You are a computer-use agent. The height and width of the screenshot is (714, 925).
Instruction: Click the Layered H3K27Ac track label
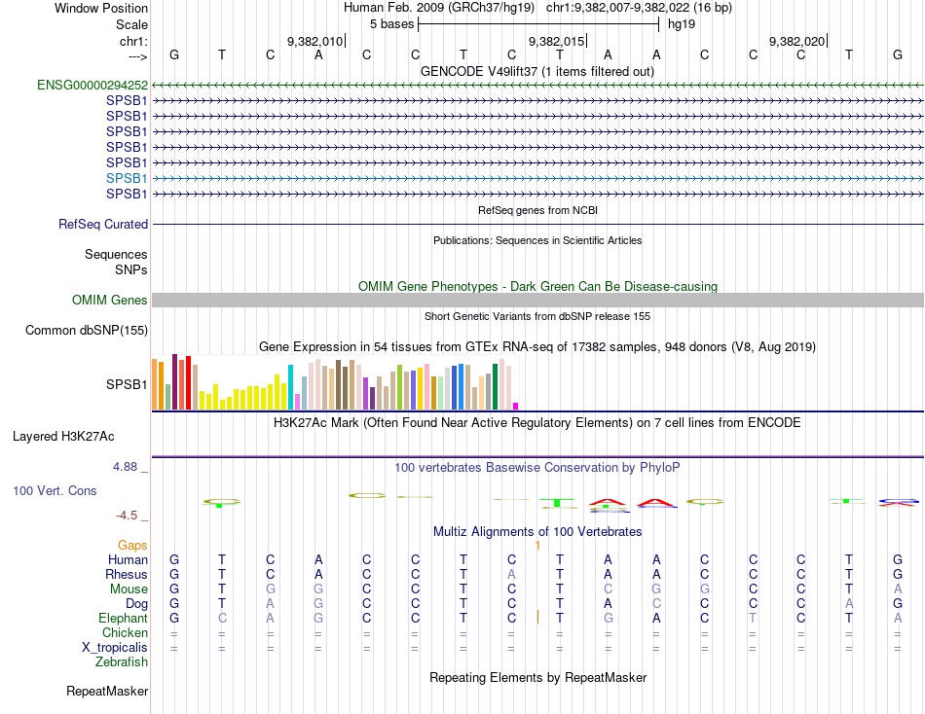pos(63,437)
